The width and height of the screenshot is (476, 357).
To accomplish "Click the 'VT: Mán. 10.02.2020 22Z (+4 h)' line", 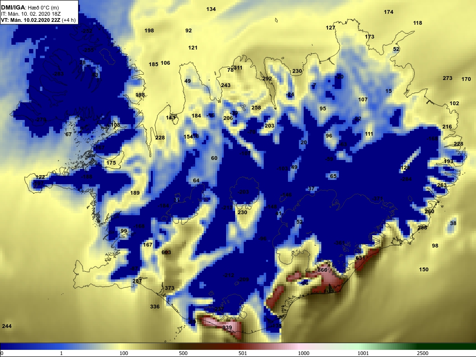I will (x=38, y=20).
